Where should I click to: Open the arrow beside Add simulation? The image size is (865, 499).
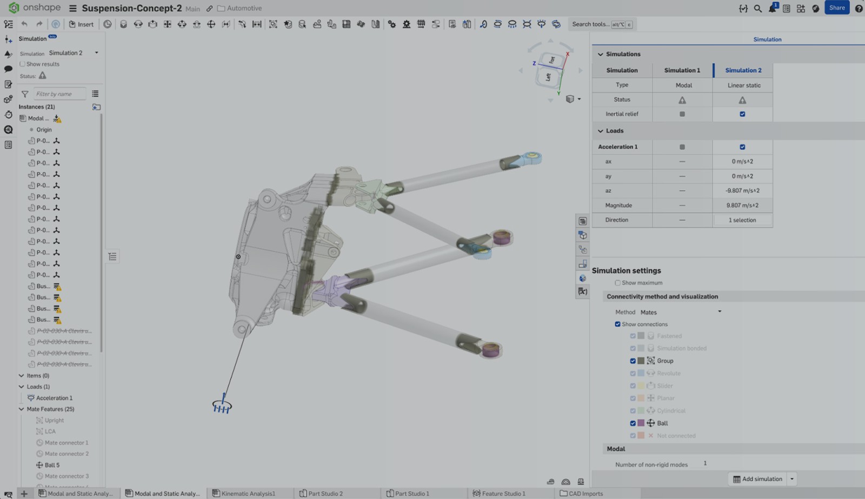[792, 479]
